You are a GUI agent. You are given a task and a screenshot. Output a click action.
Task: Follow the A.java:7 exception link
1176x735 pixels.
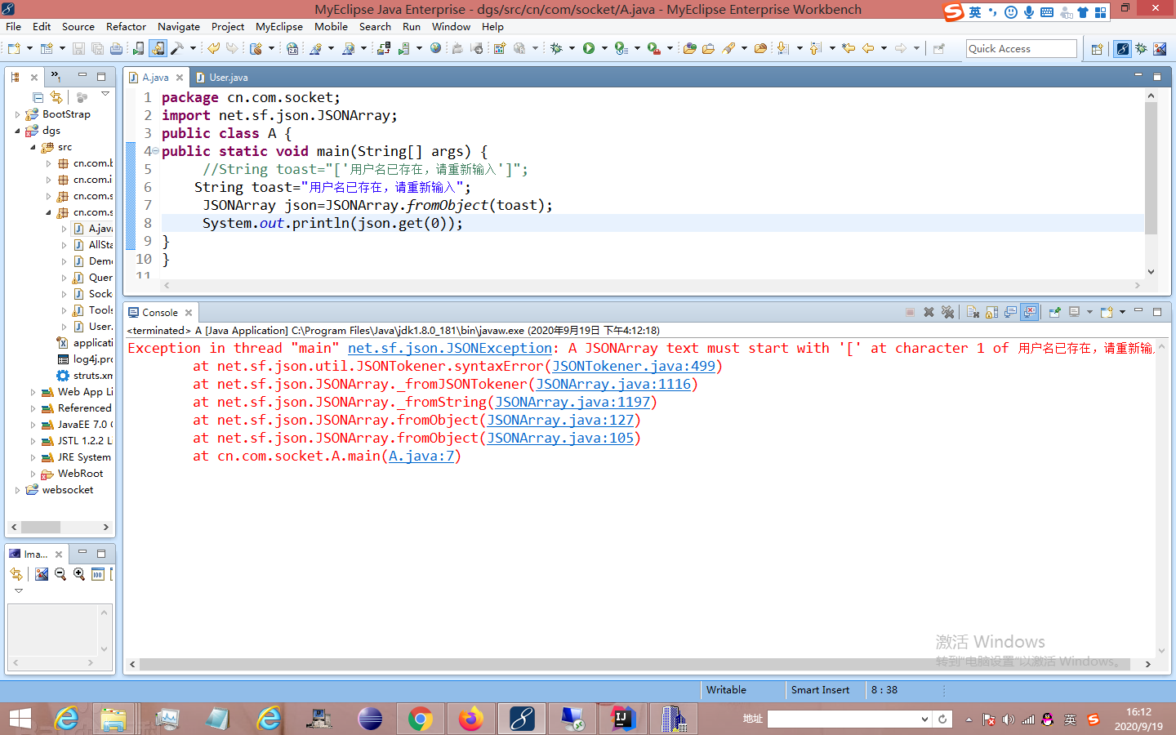click(422, 456)
